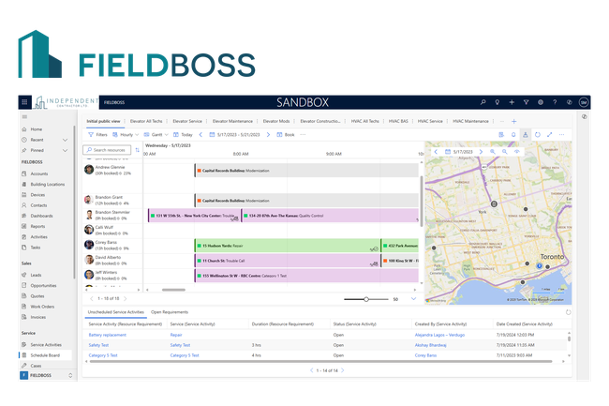The width and height of the screenshot is (609, 406).
Task: Go to Schedule Board in sidebar
Action: 45,355
